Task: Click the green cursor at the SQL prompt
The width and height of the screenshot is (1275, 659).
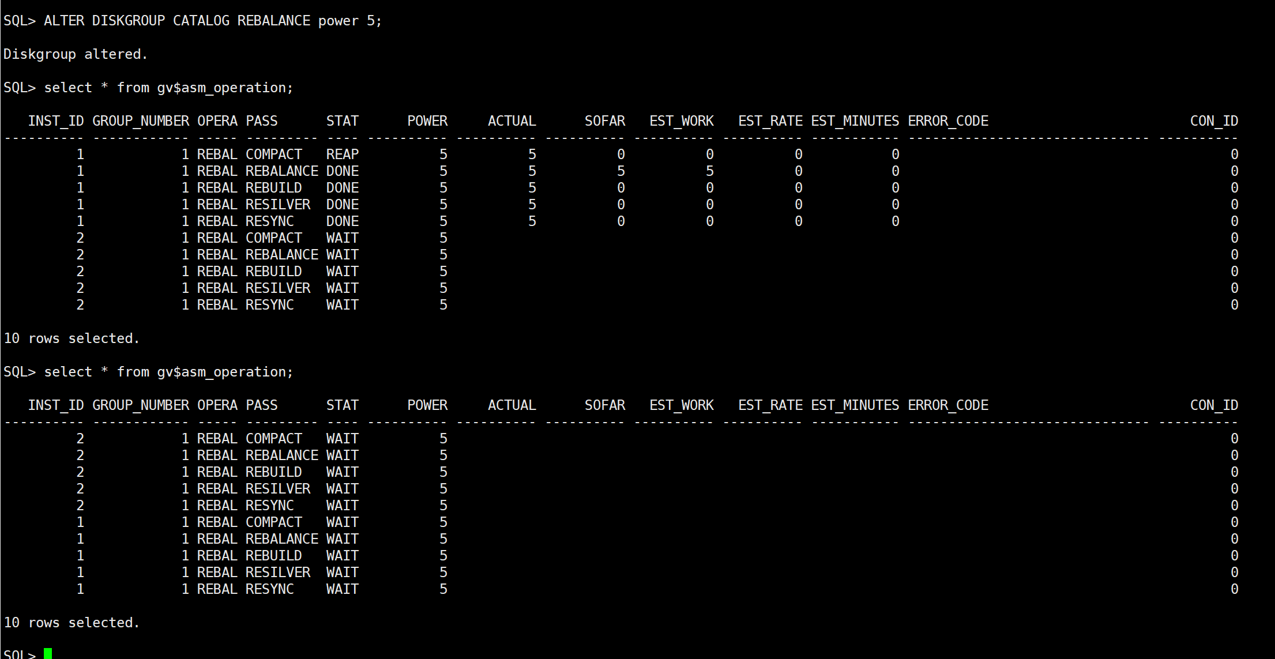Action: click(48, 653)
